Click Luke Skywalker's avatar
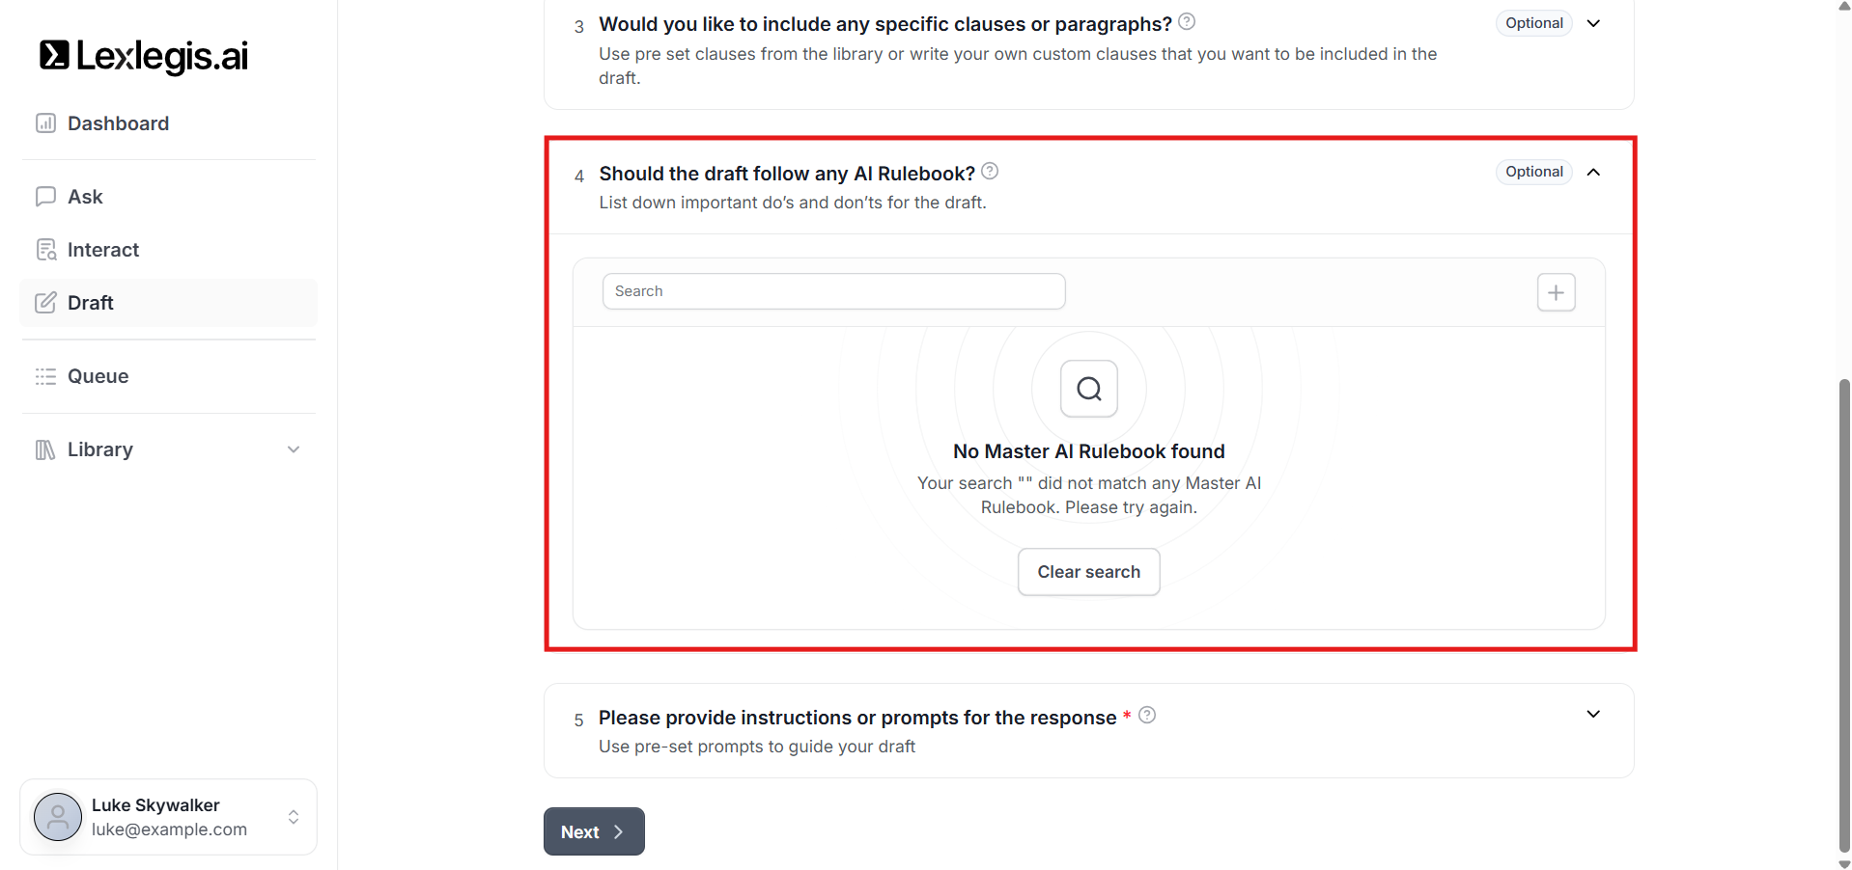 click(58, 817)
